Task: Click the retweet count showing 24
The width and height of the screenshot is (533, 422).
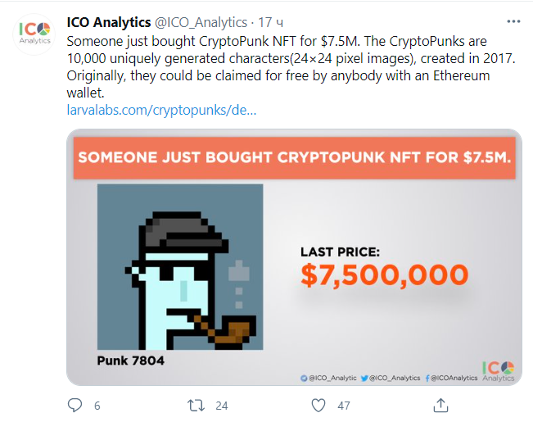Action: [x=222, y=406]
